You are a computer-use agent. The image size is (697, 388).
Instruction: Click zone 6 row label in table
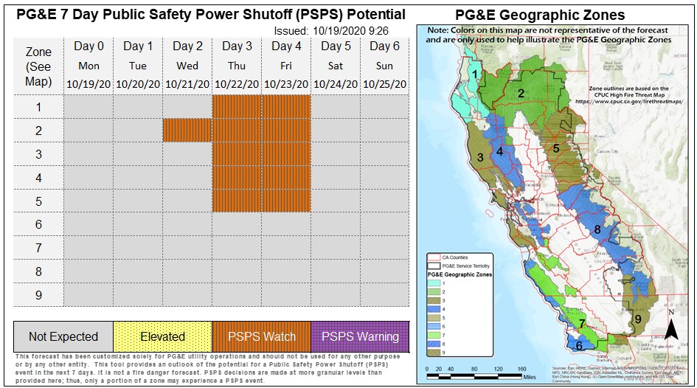[x=38, y=224]
